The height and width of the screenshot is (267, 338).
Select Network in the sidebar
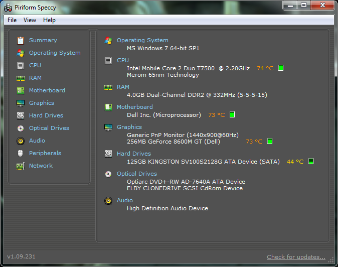coord(41,166)
